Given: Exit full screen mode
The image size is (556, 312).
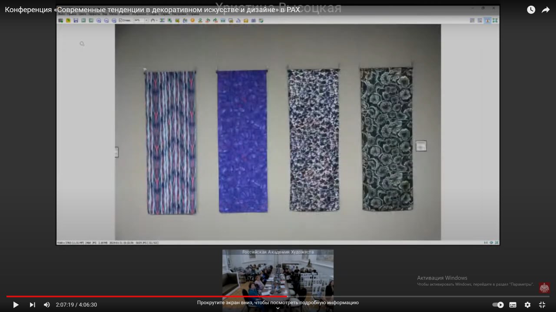Looking at the screenshot, I should [542, 305].
